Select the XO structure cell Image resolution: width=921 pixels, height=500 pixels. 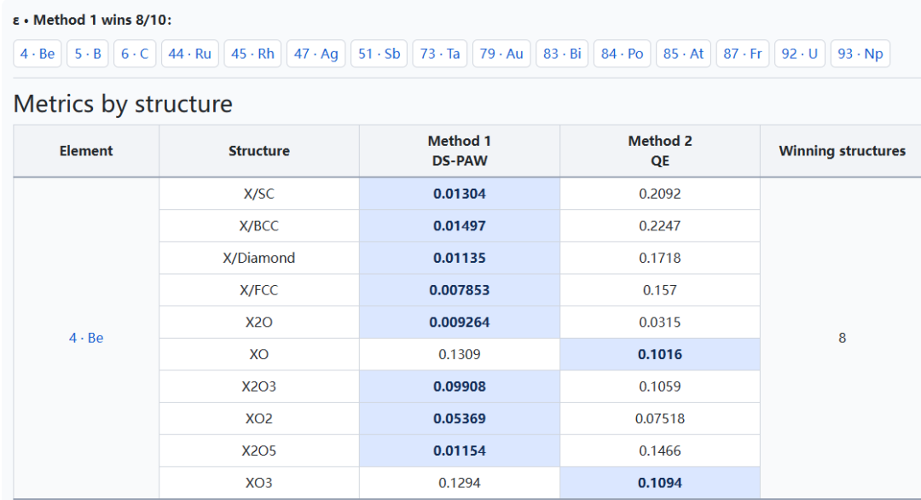click(x=259, y=354)
